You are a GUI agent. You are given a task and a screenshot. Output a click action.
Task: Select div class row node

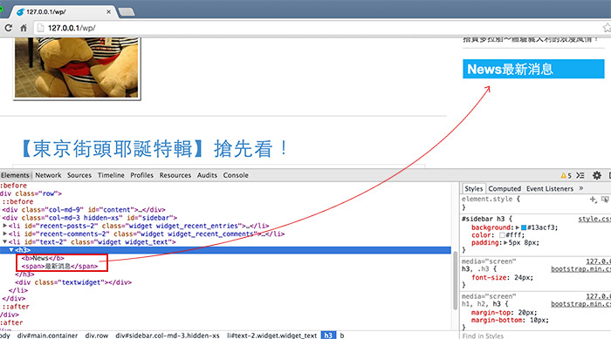(31, 193)
